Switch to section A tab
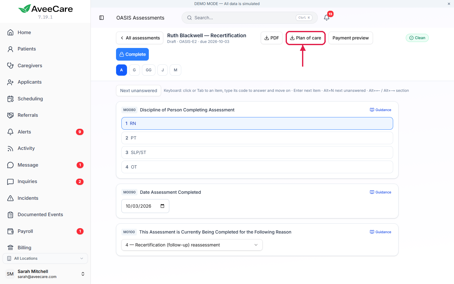The width and height of the screenshot is (454, 284). pyautogui.click(x=121, y=70)
